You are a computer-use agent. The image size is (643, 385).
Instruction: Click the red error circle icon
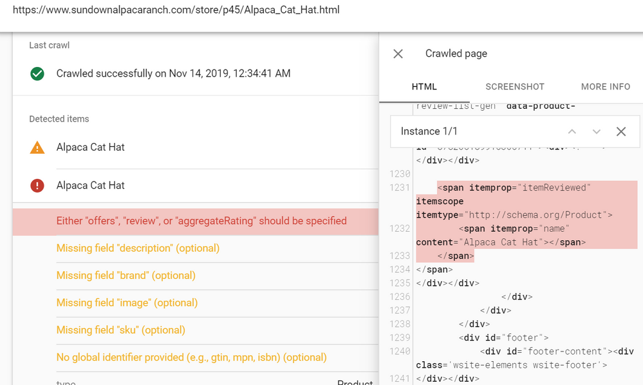pos(37,185)
